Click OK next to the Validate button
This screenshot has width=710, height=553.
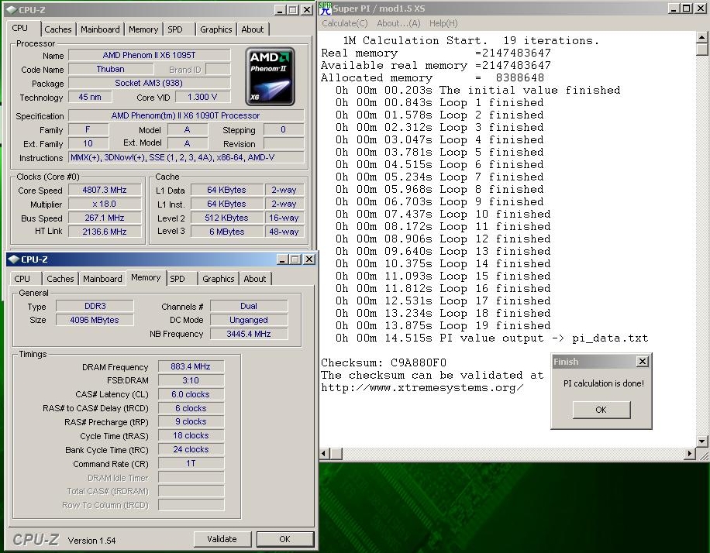[x=284, y=539]
